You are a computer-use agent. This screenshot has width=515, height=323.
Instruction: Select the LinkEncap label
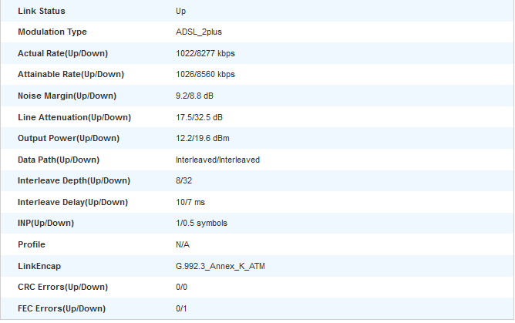pos(39,266)
